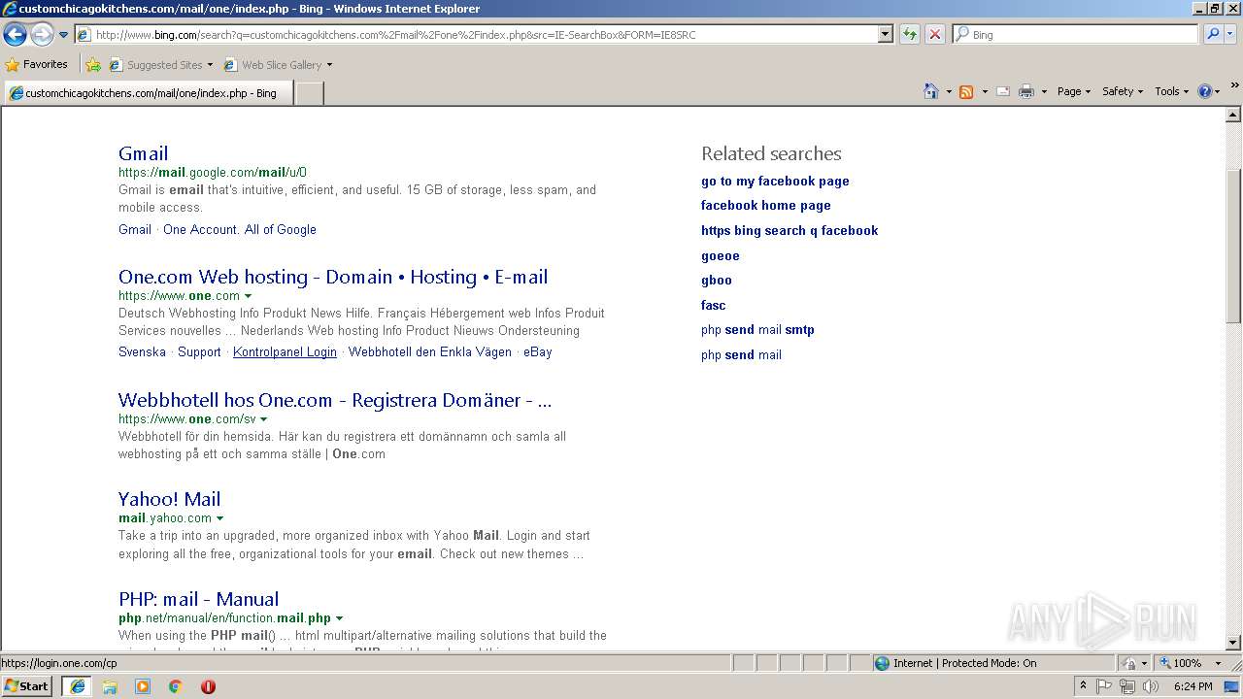Viewport: 1243px width, 699px height.
Task: Expand arrow next to php.net manual URL
Action: (339, 618)
